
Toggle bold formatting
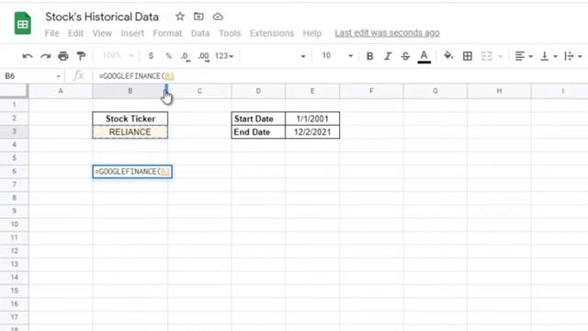click(x=369, y=56)
